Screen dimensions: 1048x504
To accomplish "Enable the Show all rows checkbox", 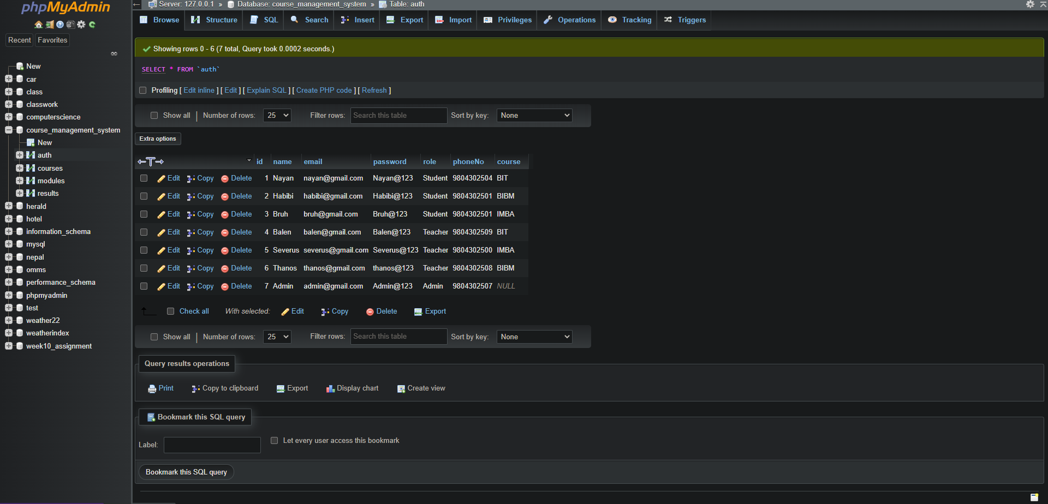I will point(154,115).
